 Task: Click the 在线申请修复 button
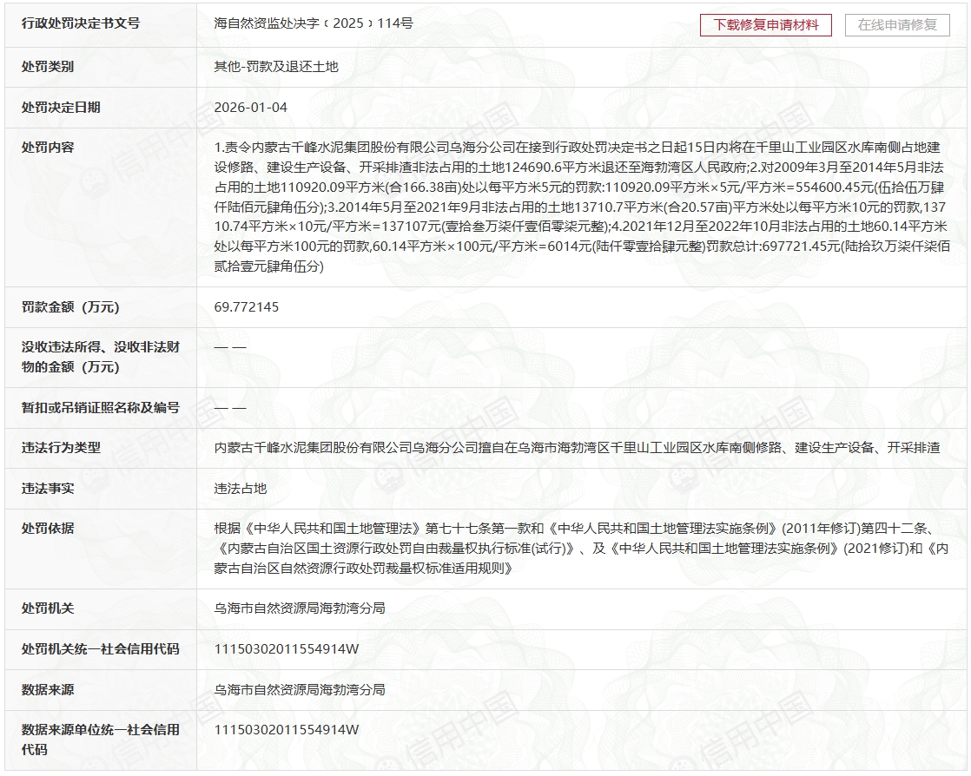click(898, 25)
